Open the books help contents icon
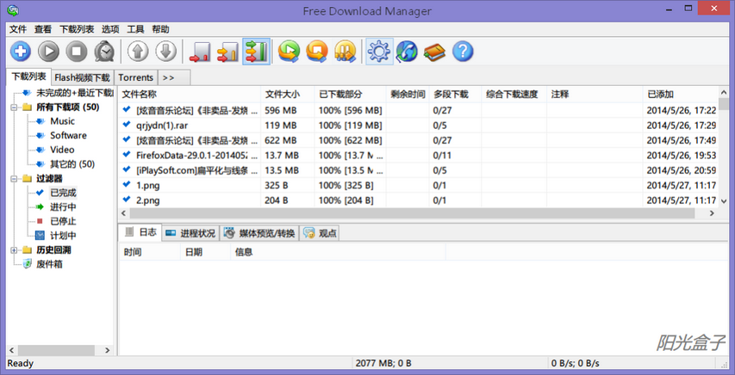735x375 pixels. coord(434,52)
